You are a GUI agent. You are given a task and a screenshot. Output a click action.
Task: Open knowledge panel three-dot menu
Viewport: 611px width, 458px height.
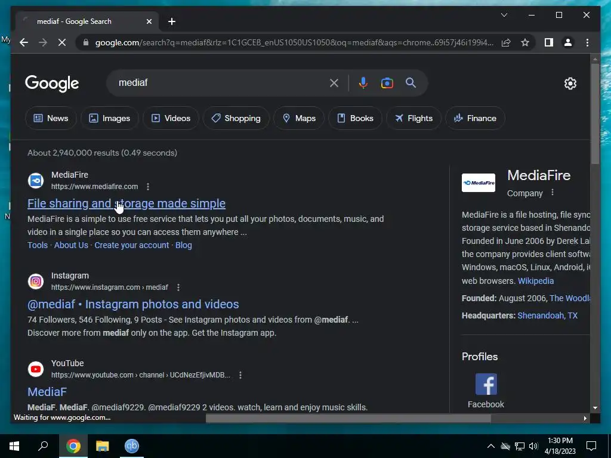[552, 193]
